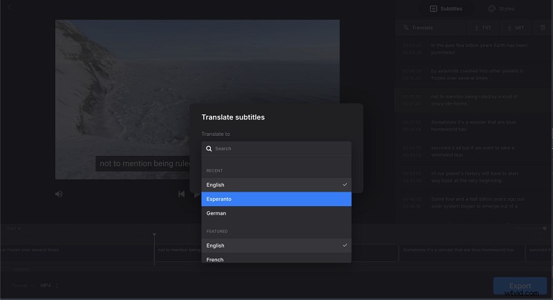Click the skip-to-previous playback icon

(181, 194)
